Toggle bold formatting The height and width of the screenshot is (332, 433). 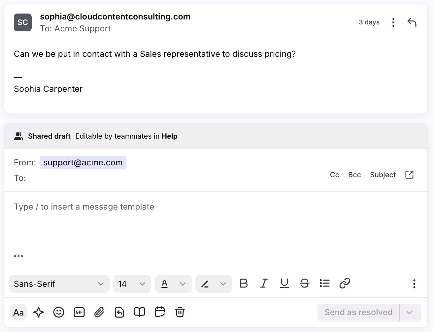(244, 283)
